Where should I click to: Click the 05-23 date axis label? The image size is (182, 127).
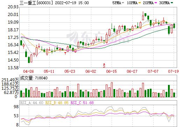tap(70, 71)
